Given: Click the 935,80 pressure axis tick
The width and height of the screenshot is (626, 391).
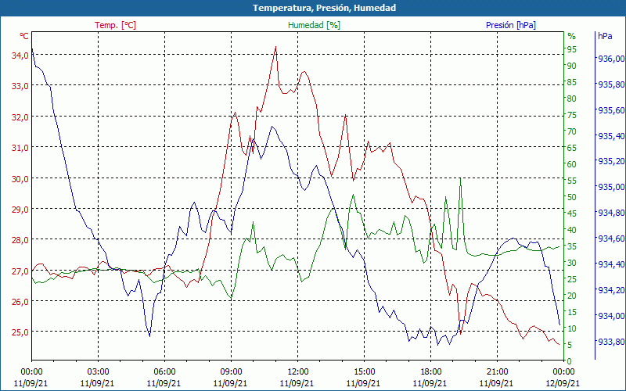Looking at the screenshot, I should pyautogui.click(x=610, y=84).
